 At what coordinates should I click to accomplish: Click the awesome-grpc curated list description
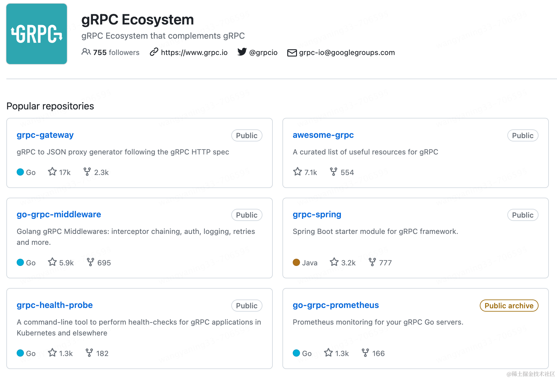coord(365,152)
